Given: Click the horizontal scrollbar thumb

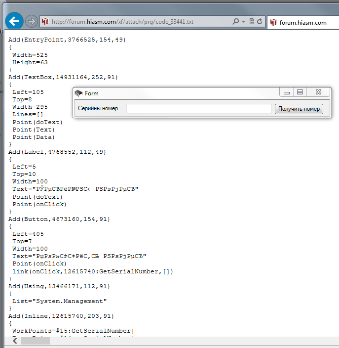Looking at the screenshot, I should pyautogui.click(x=35, y=341).
